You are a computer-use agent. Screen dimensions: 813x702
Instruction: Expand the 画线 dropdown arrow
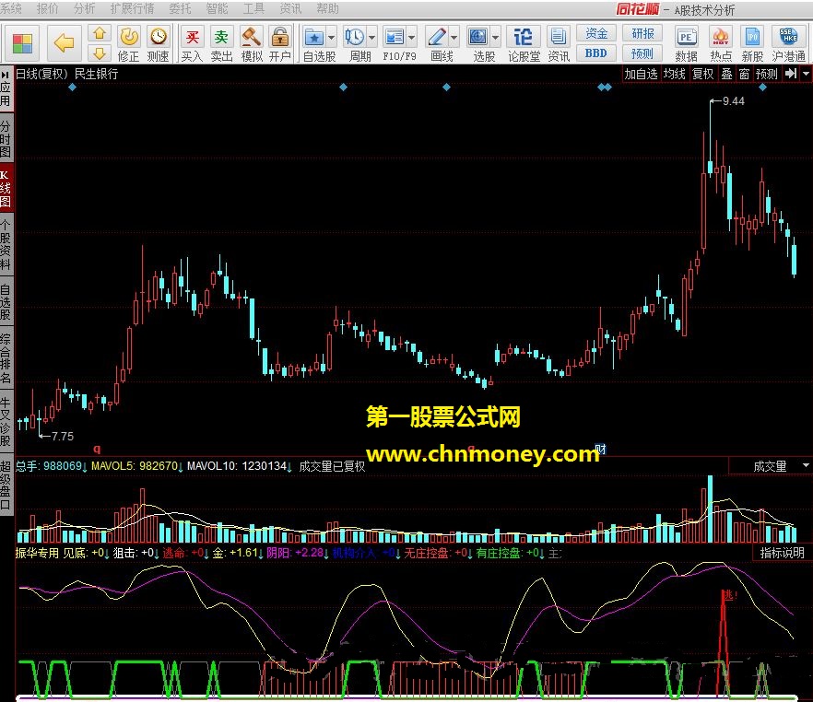pos(454,37)
